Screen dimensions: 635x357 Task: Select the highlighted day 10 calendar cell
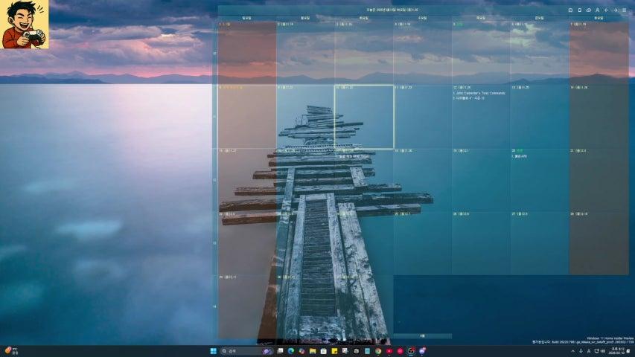(x=364, y=117)
